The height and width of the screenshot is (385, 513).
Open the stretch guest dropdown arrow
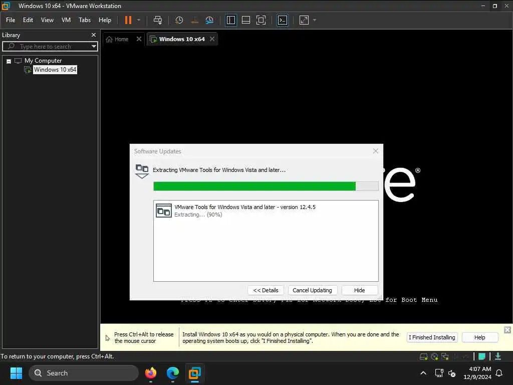pyautogui.click(x=315, y=20)
